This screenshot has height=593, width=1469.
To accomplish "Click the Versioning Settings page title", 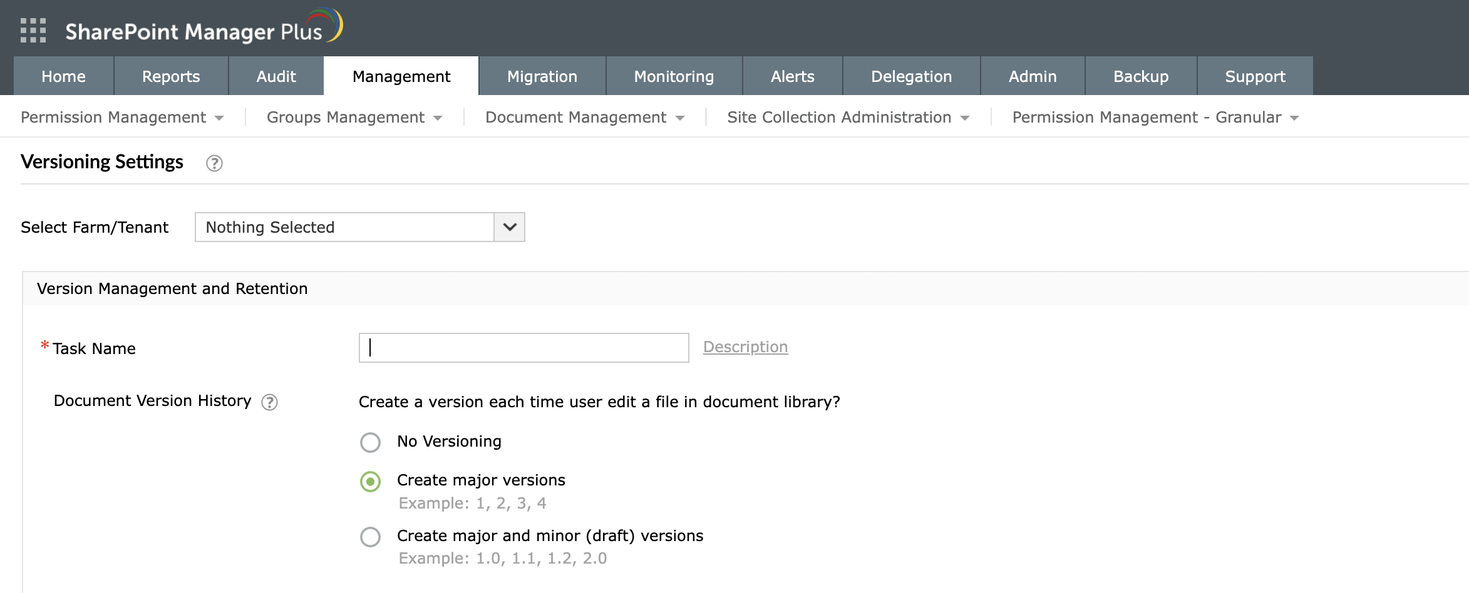I will point(102,162).
